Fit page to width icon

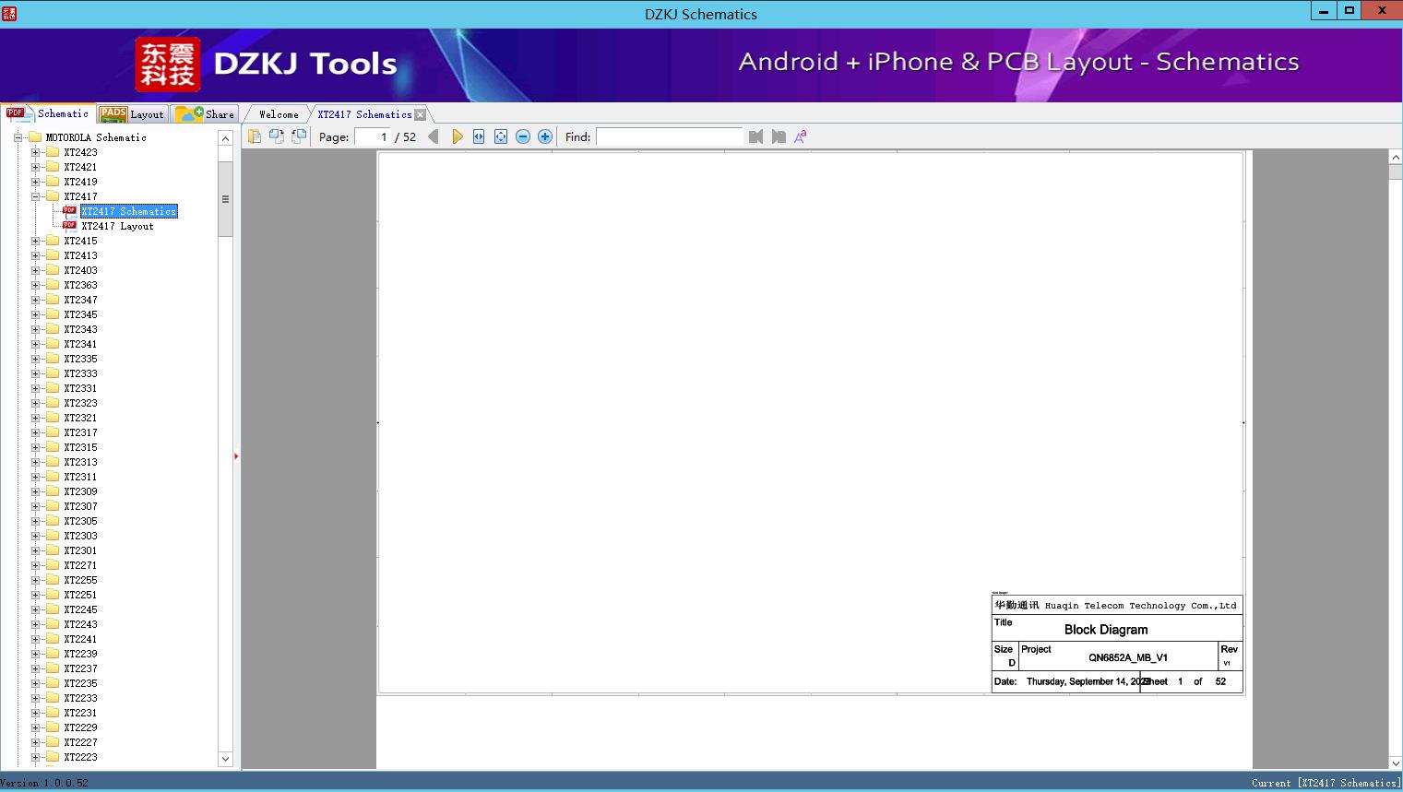[479, 136]
